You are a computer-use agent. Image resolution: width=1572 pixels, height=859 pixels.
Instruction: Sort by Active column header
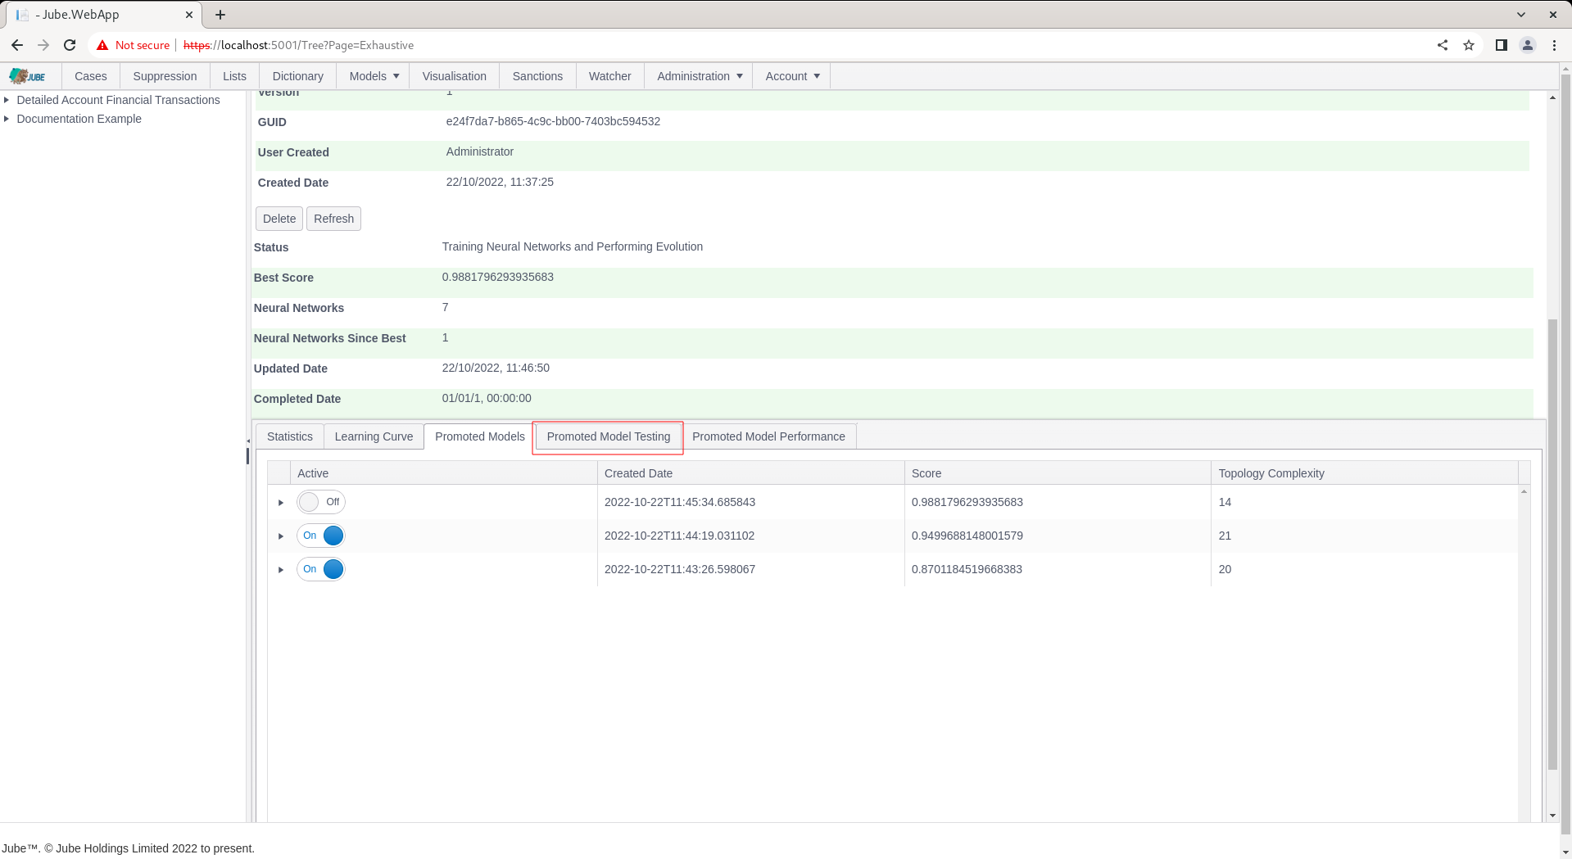444,473
